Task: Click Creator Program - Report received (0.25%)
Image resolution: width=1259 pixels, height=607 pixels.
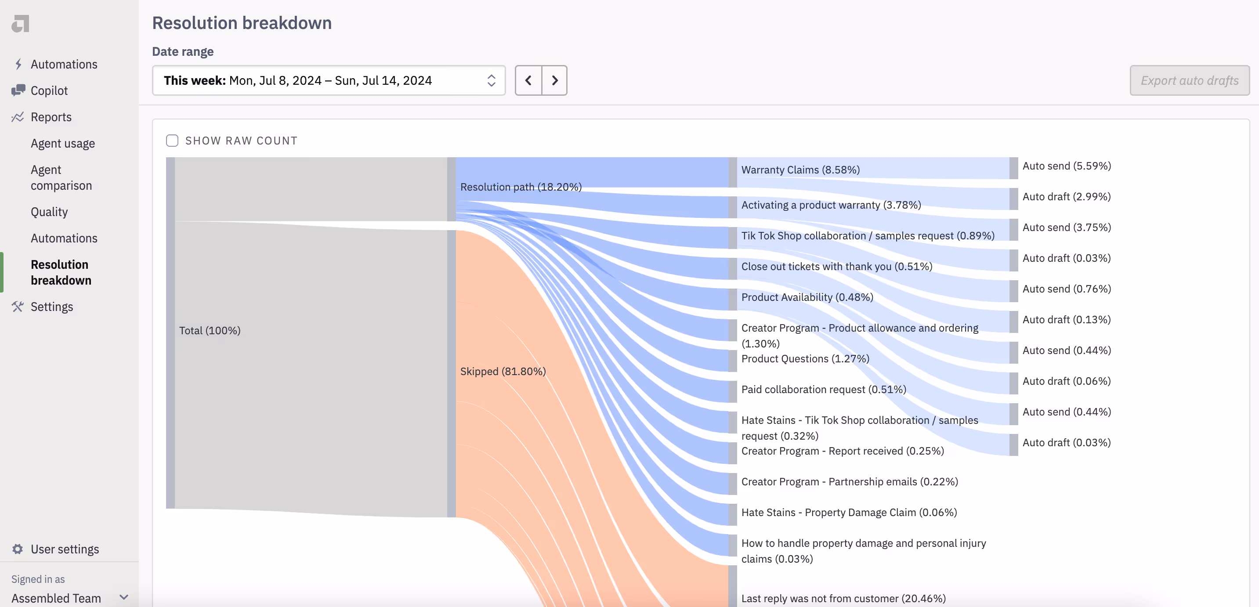Action: [x=842, y=451]
